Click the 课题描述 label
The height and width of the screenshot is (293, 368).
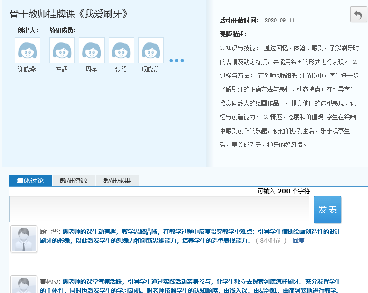coord(233,34)
